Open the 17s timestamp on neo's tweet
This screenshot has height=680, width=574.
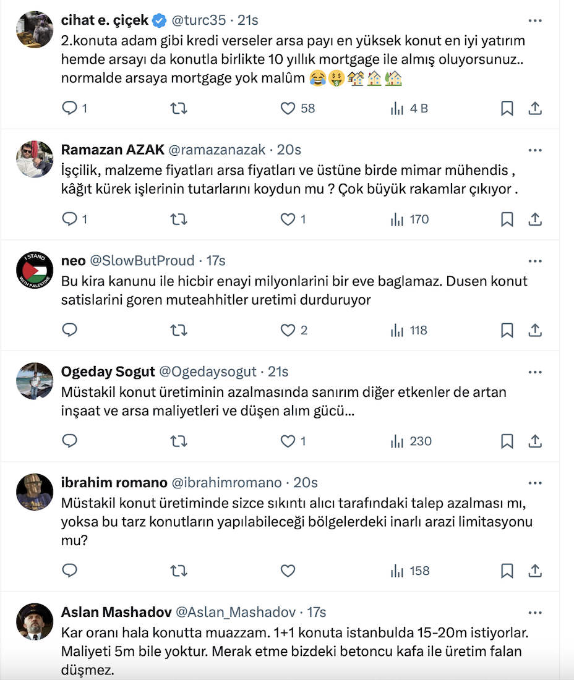(216, 261)
